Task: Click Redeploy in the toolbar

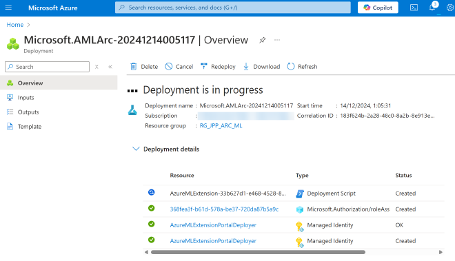Action: [218, 66]
